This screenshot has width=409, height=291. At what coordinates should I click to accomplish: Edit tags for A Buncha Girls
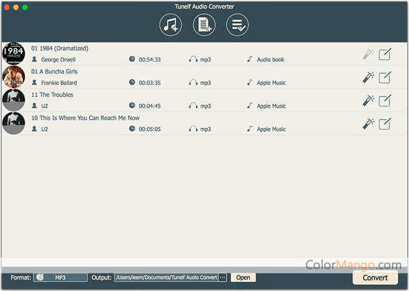(384, 77)
